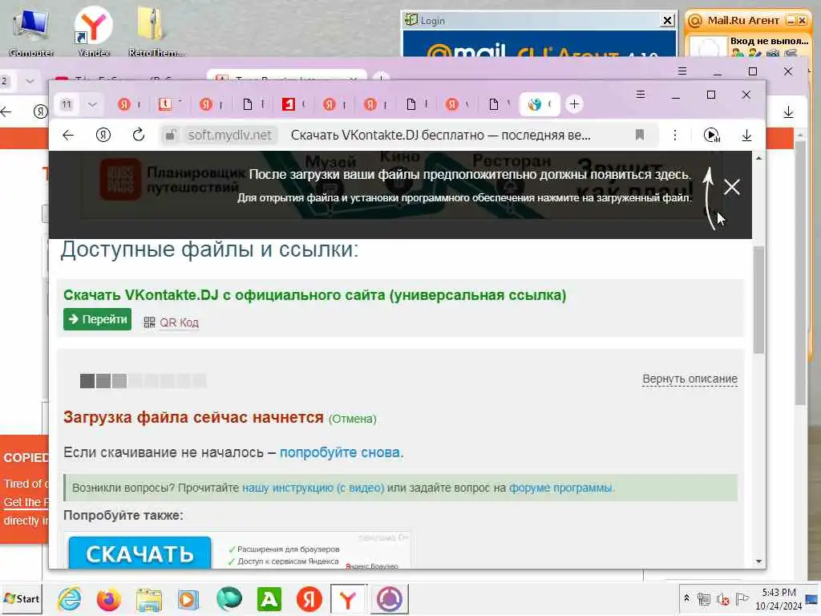Open the three-dot page menu
Viewport: 821px width, 616px height.
(x=675, y=135)
